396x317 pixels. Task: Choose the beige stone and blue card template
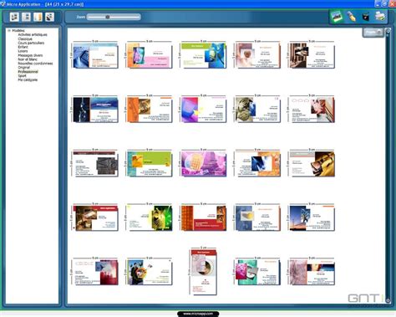pyautogui.click(x=257, y=110)
